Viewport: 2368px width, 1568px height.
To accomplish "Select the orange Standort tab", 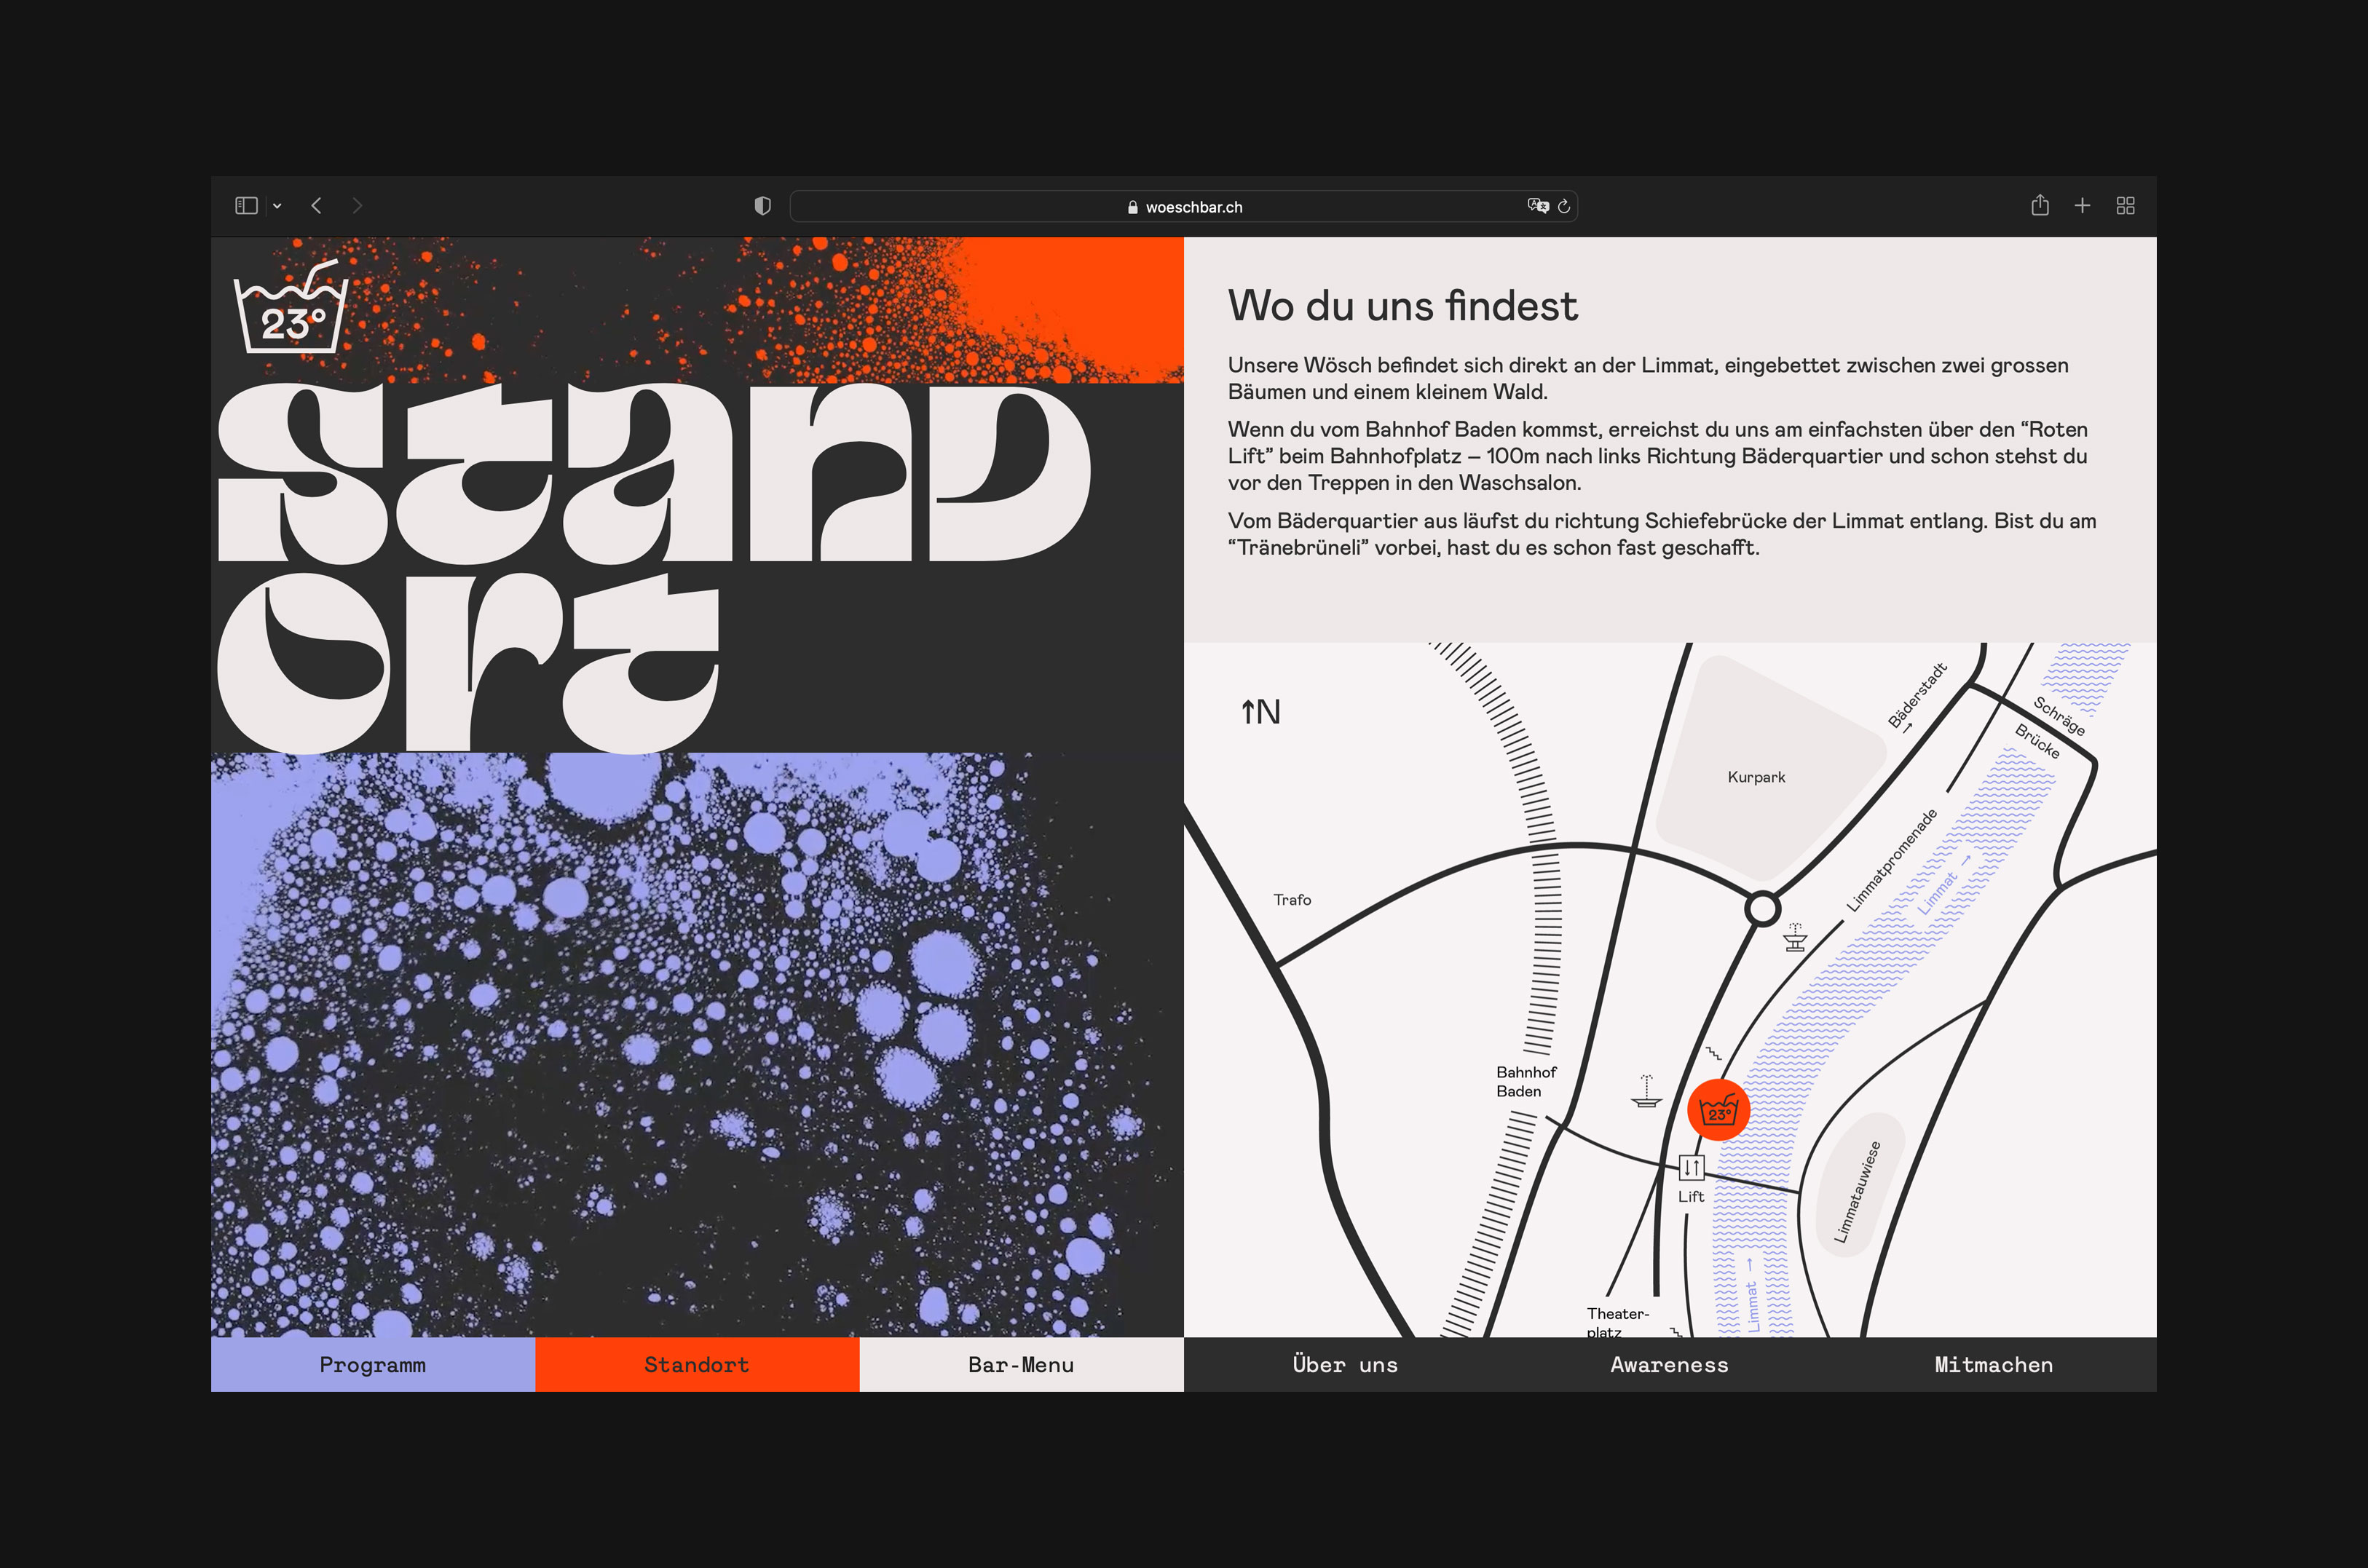I will (x=697, y=1365).
